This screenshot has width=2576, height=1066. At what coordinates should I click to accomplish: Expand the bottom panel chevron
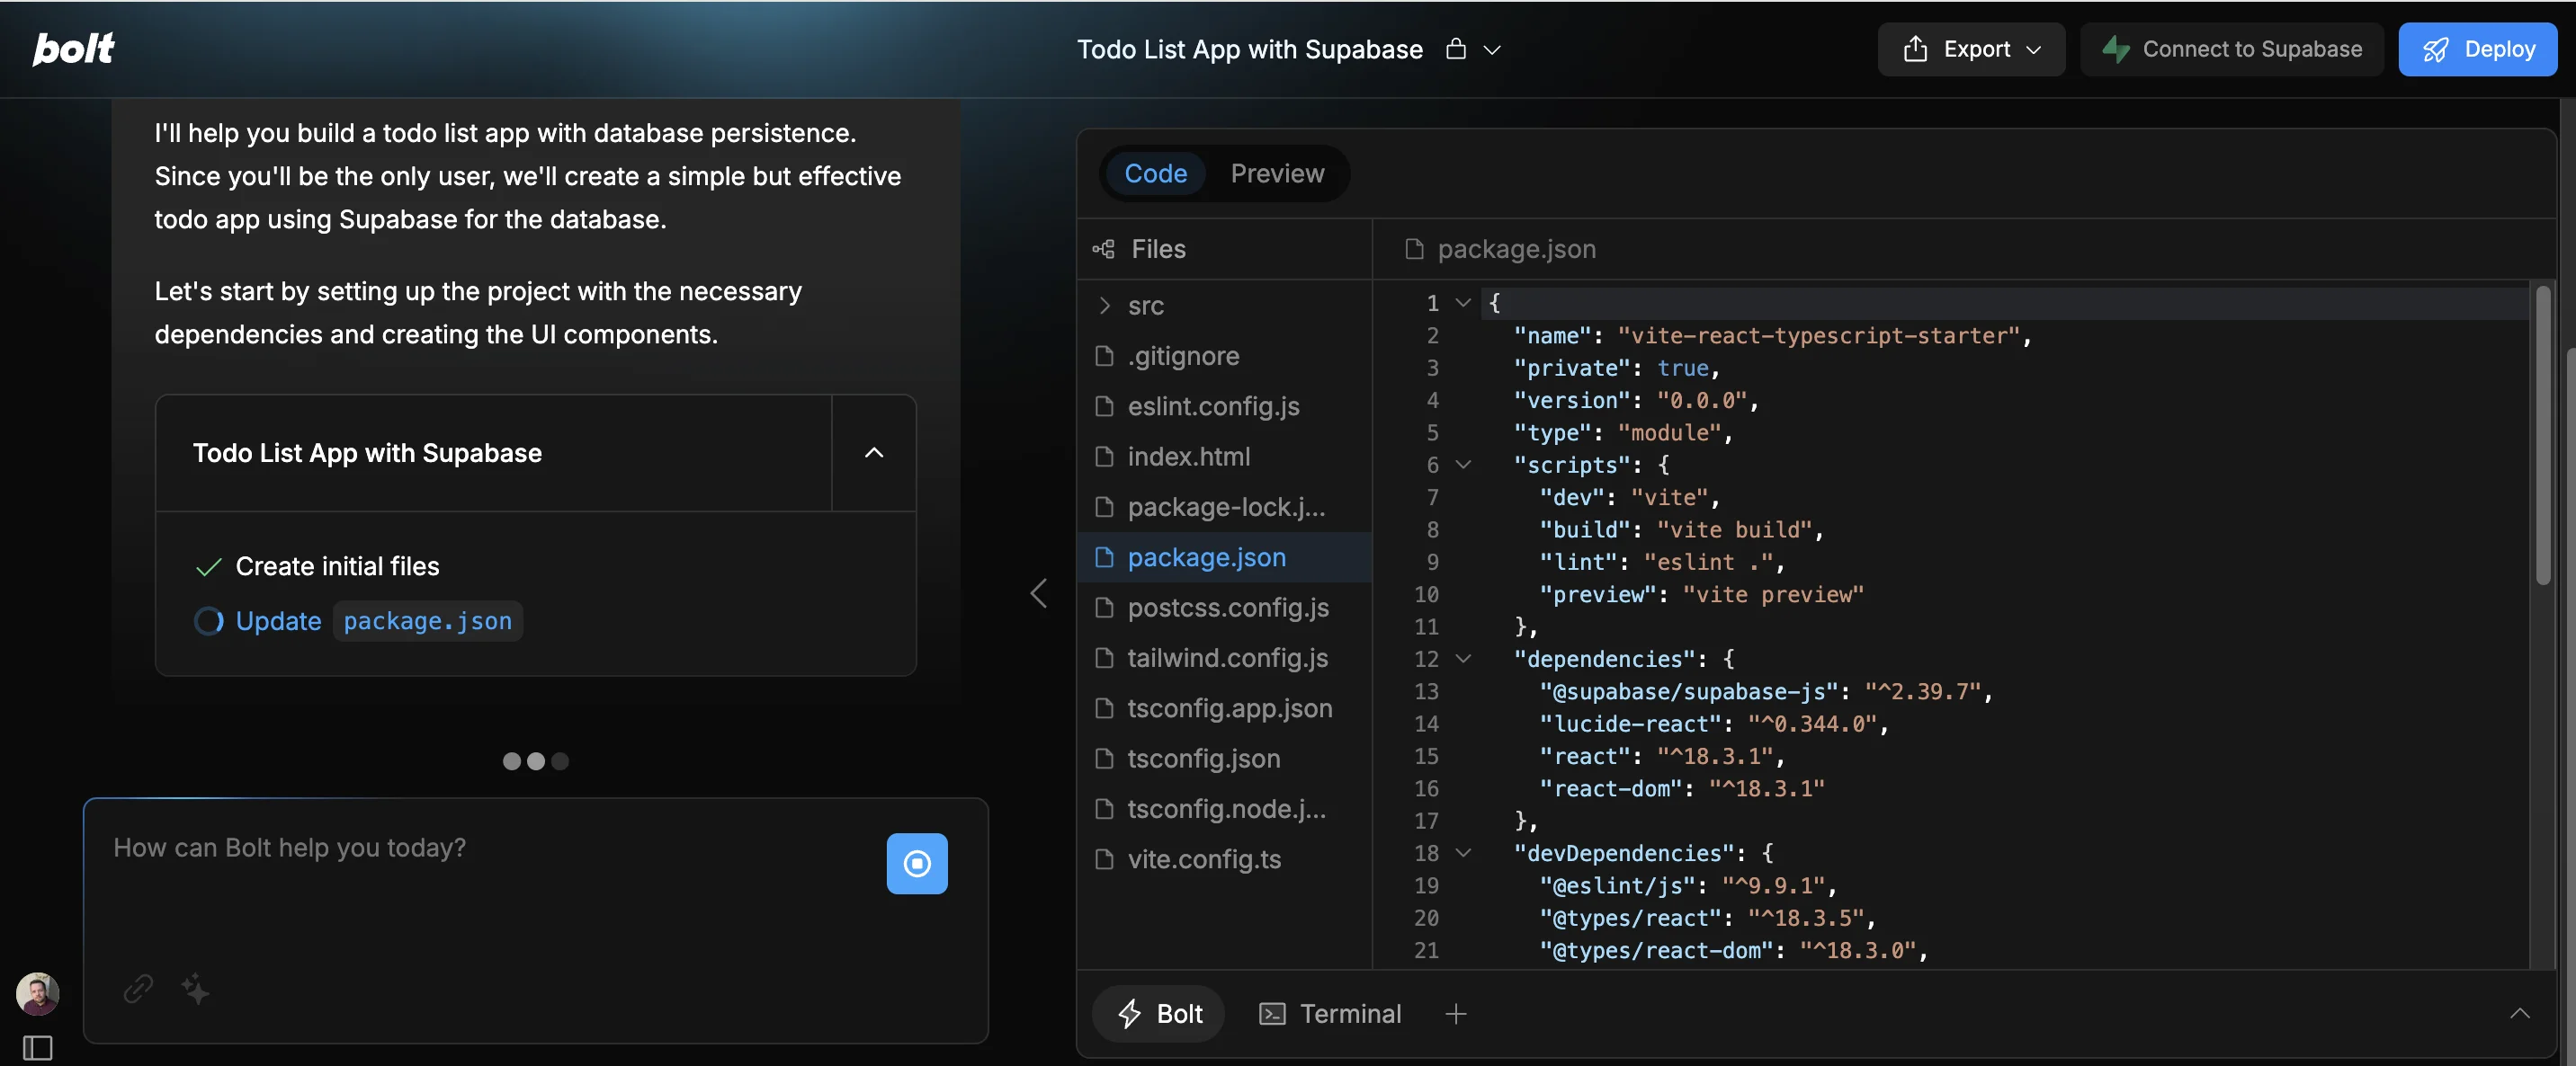2519,1014
